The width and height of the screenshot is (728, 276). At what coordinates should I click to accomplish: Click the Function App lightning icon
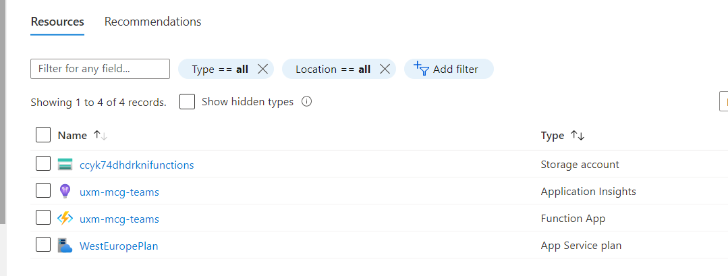(65, 219)
